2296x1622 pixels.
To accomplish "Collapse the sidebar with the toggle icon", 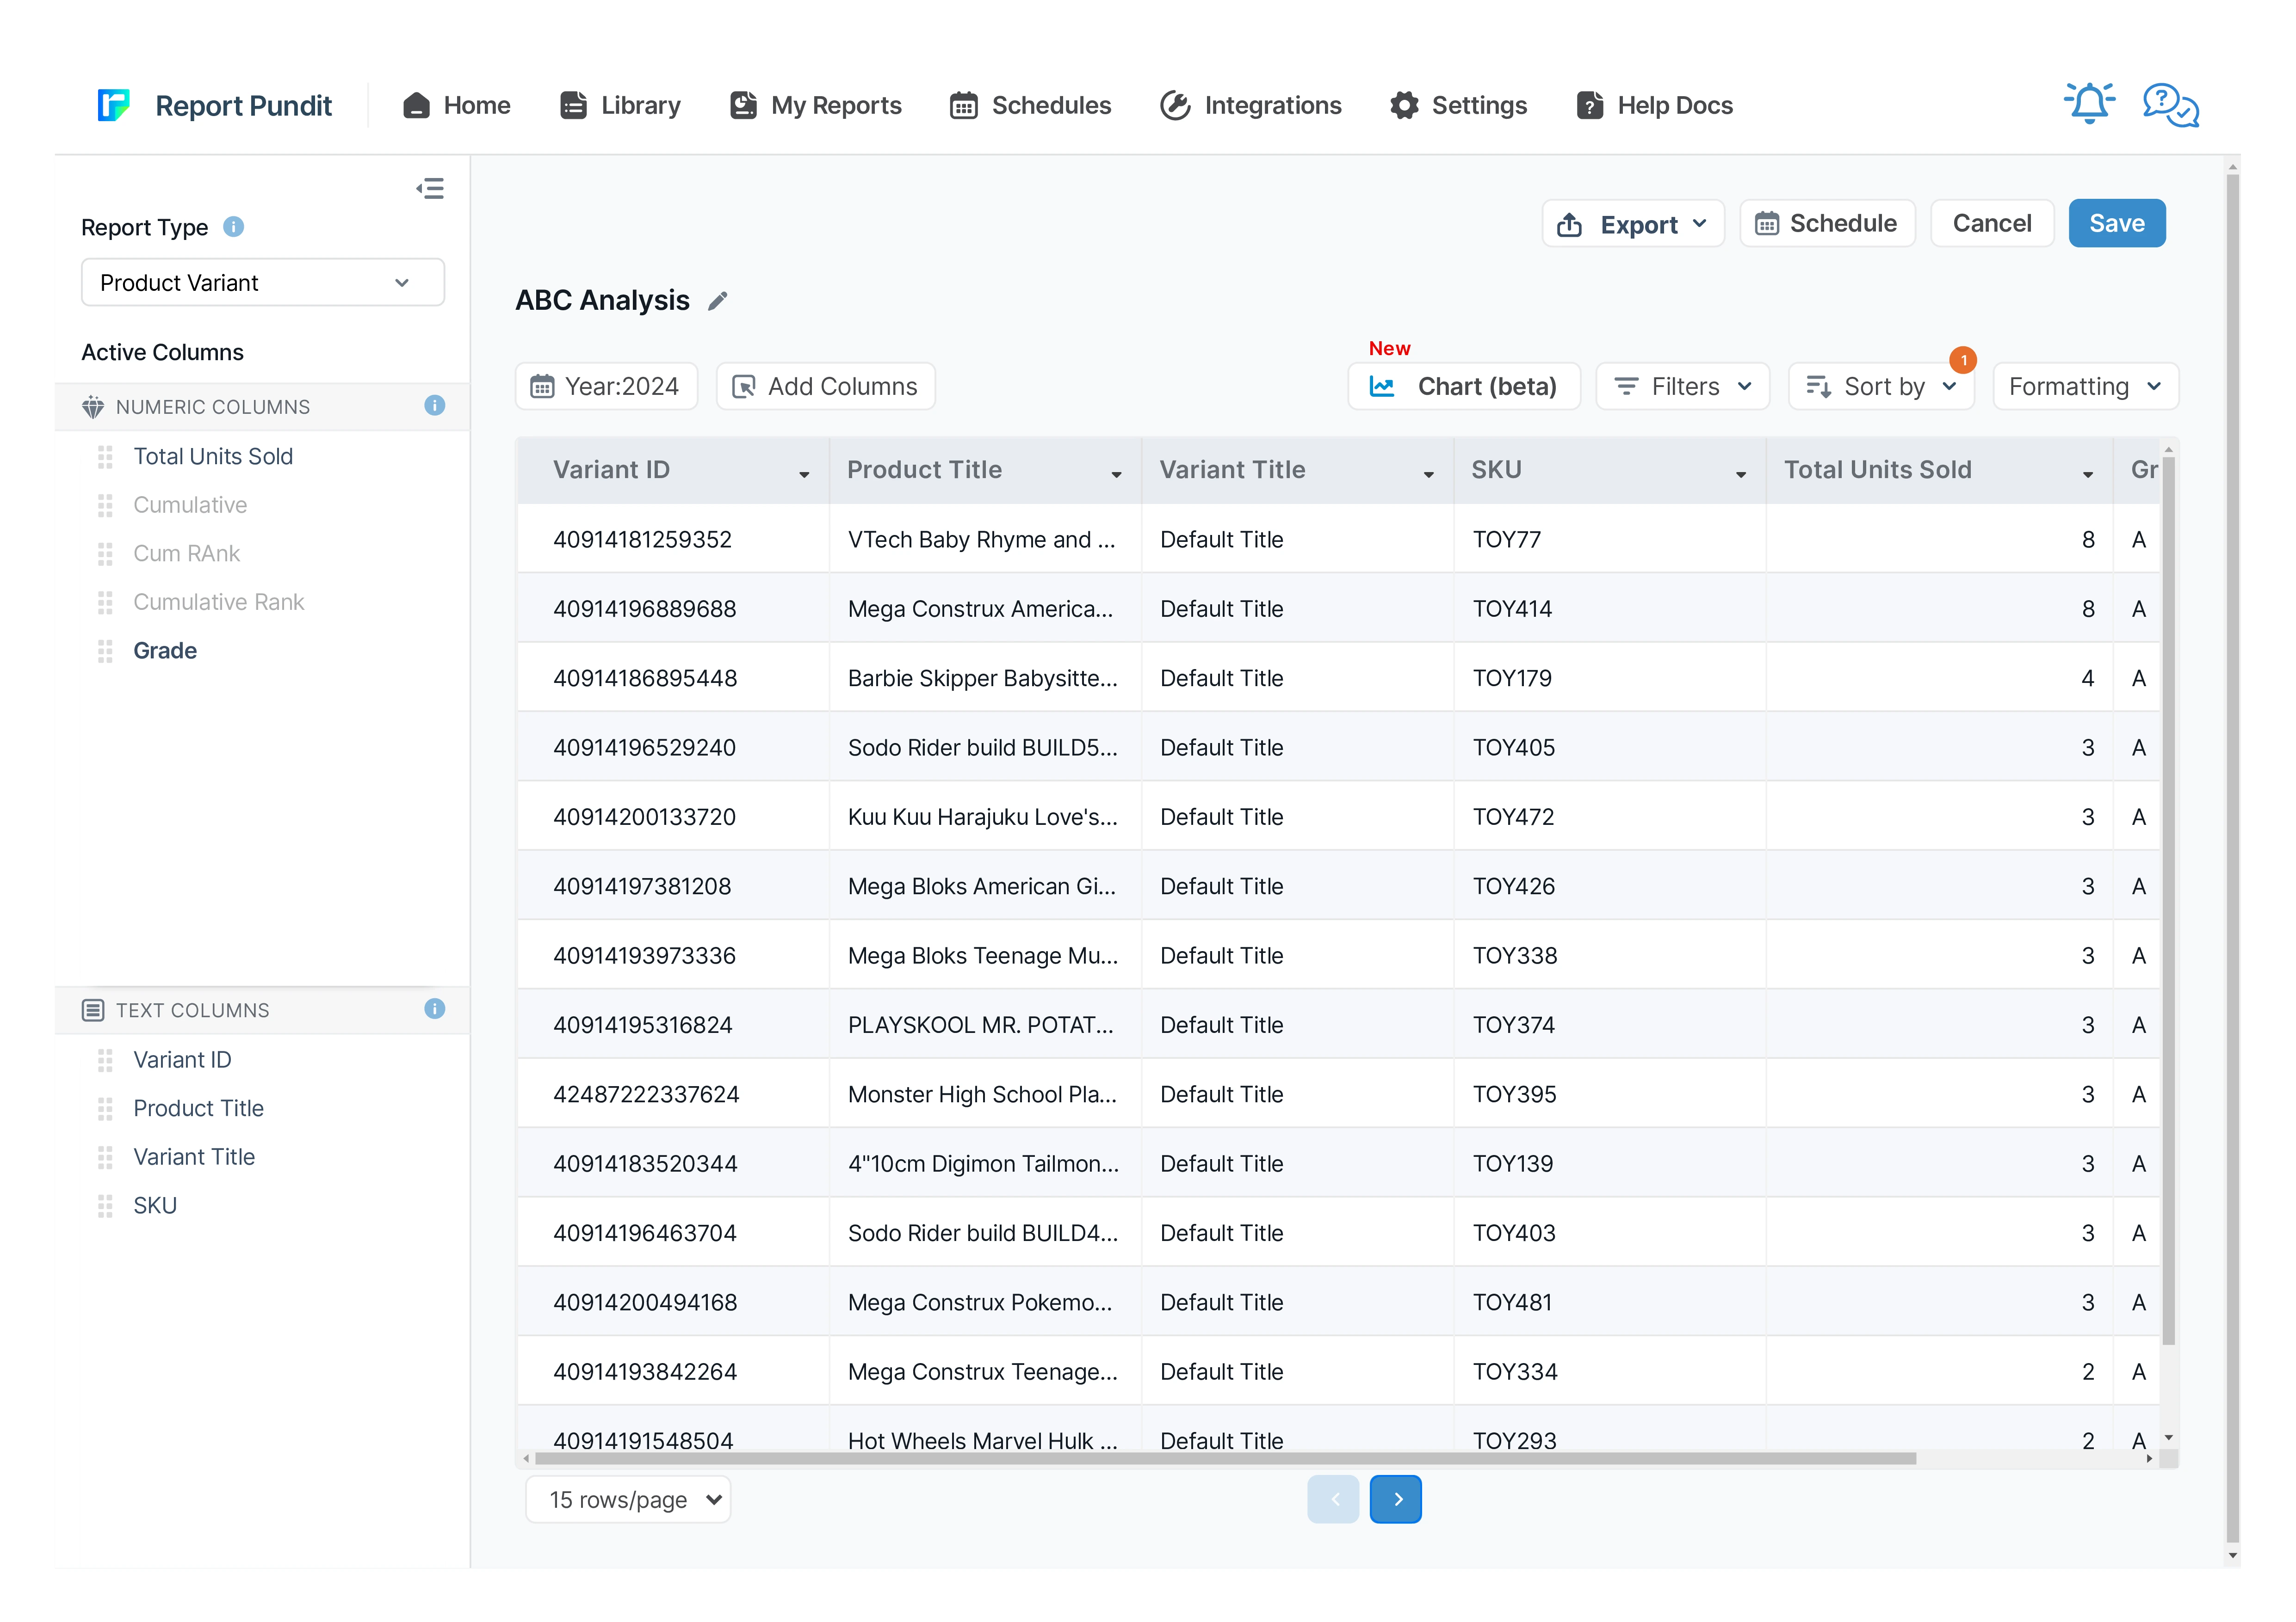I will 430,189.
